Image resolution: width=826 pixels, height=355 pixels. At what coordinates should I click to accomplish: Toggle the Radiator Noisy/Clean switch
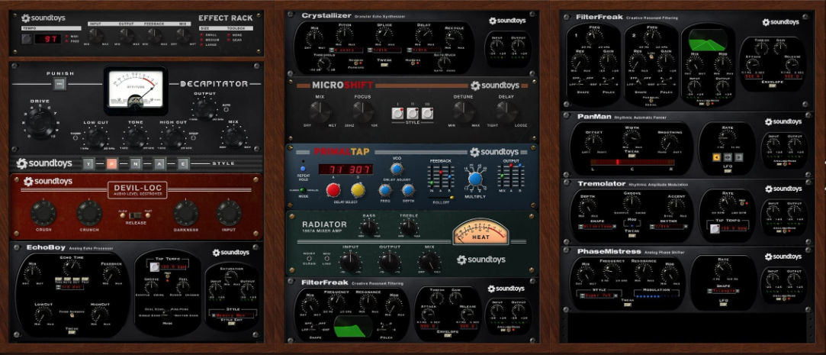[309, 258]
